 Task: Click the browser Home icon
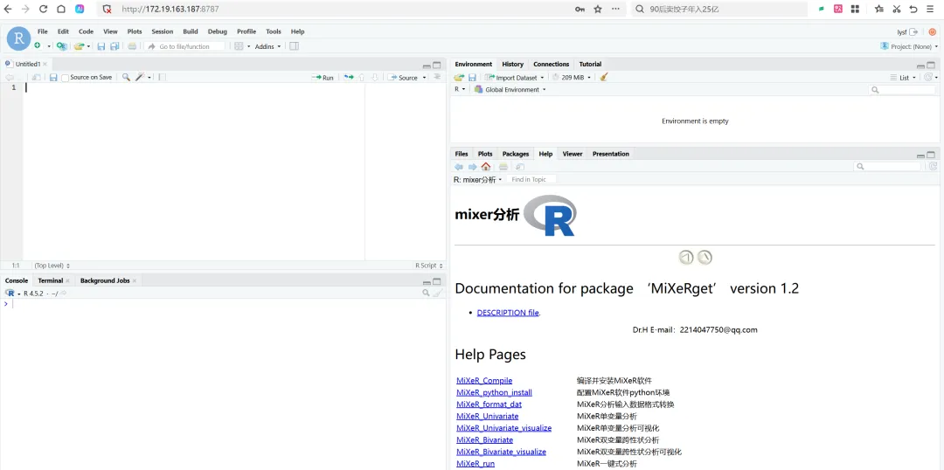[61, 9]
